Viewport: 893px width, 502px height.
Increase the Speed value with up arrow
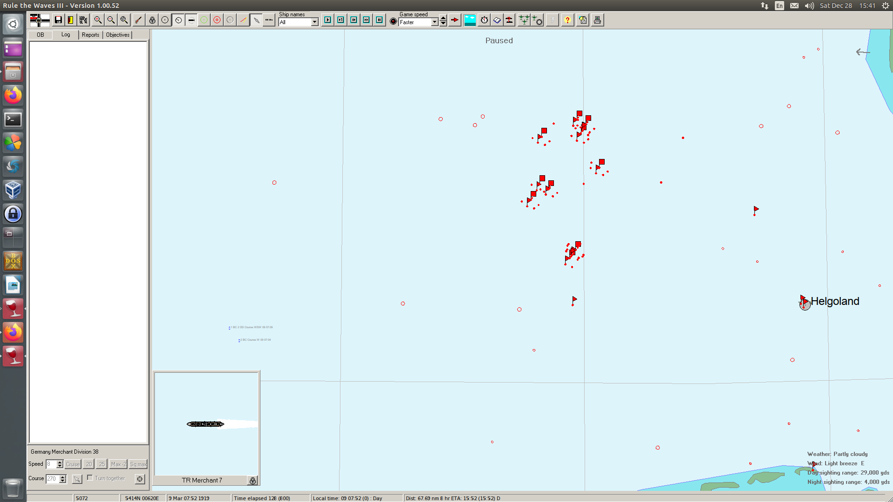click(x=60, y=462)
